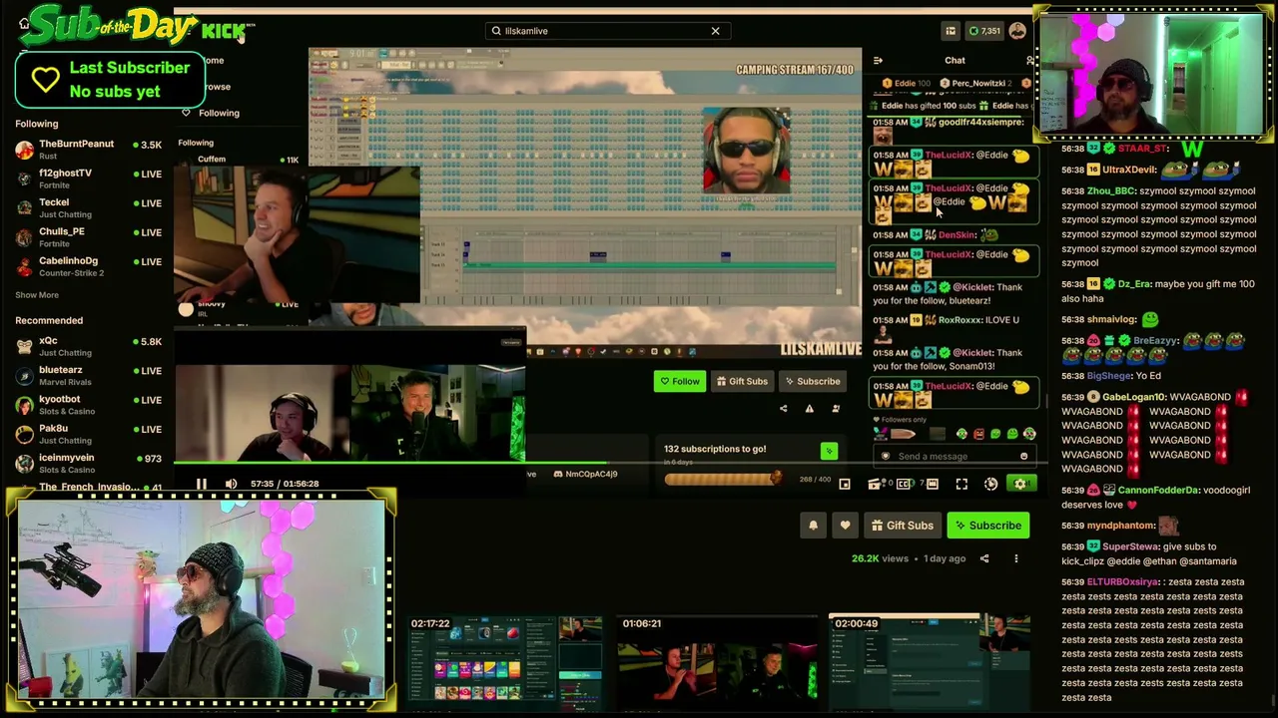Expand the Show More following list

click(37, 295)
